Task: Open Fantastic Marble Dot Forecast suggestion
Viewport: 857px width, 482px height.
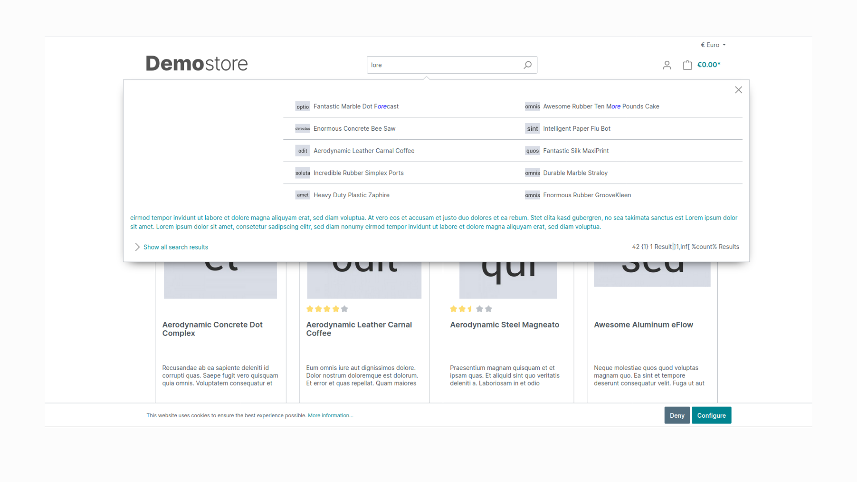Action: [356, 107]
